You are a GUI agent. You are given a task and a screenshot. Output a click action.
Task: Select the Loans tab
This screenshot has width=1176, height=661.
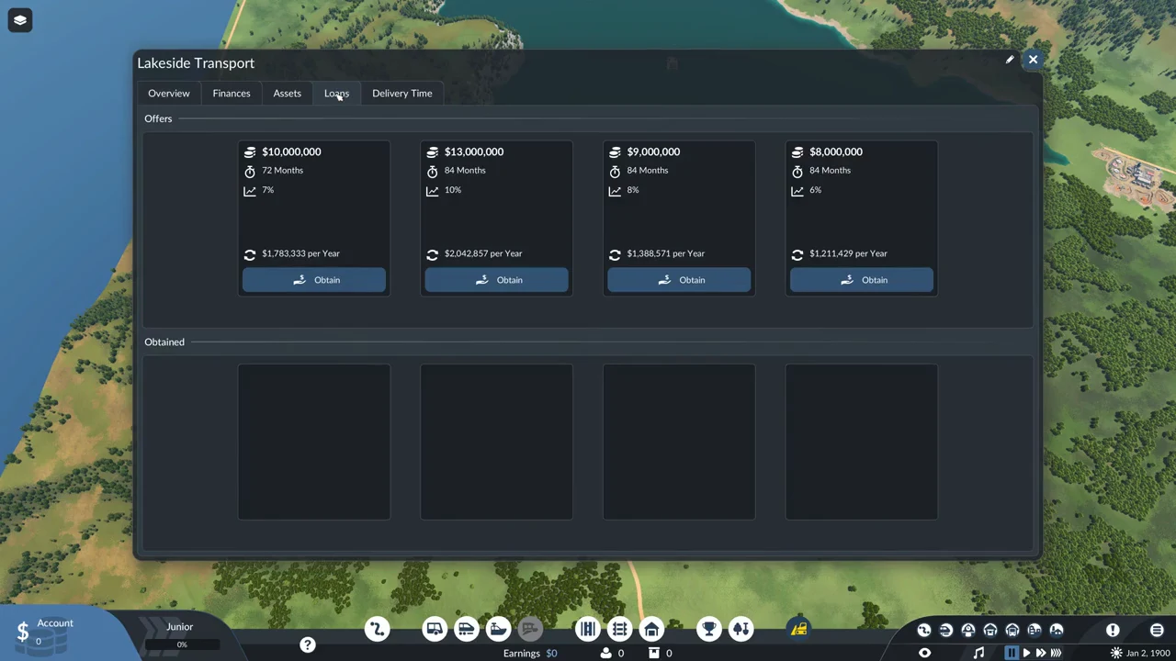336,93
